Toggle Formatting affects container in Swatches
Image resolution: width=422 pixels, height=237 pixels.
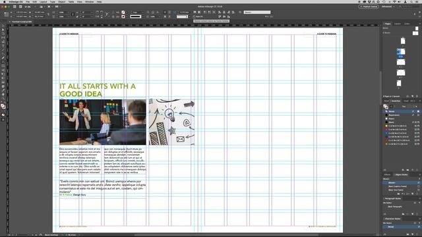391,106
